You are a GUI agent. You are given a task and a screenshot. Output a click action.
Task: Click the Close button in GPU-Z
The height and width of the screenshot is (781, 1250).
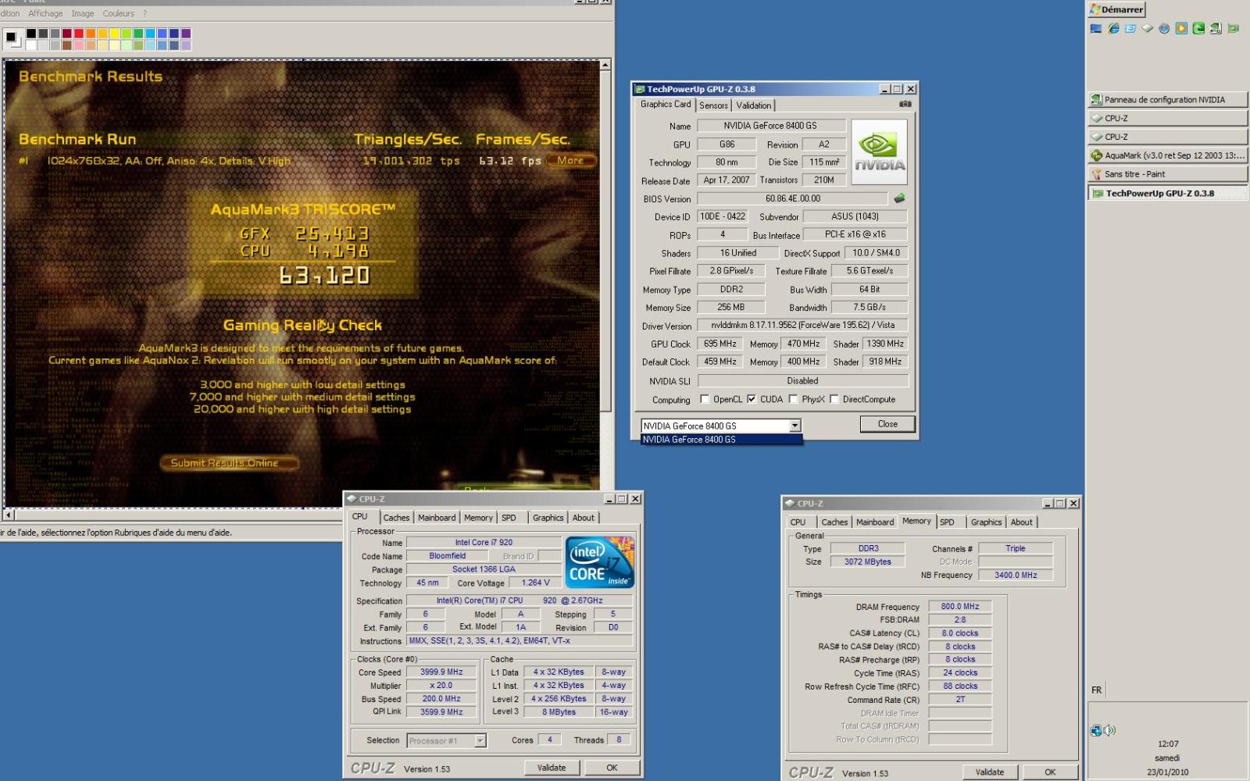887,424
